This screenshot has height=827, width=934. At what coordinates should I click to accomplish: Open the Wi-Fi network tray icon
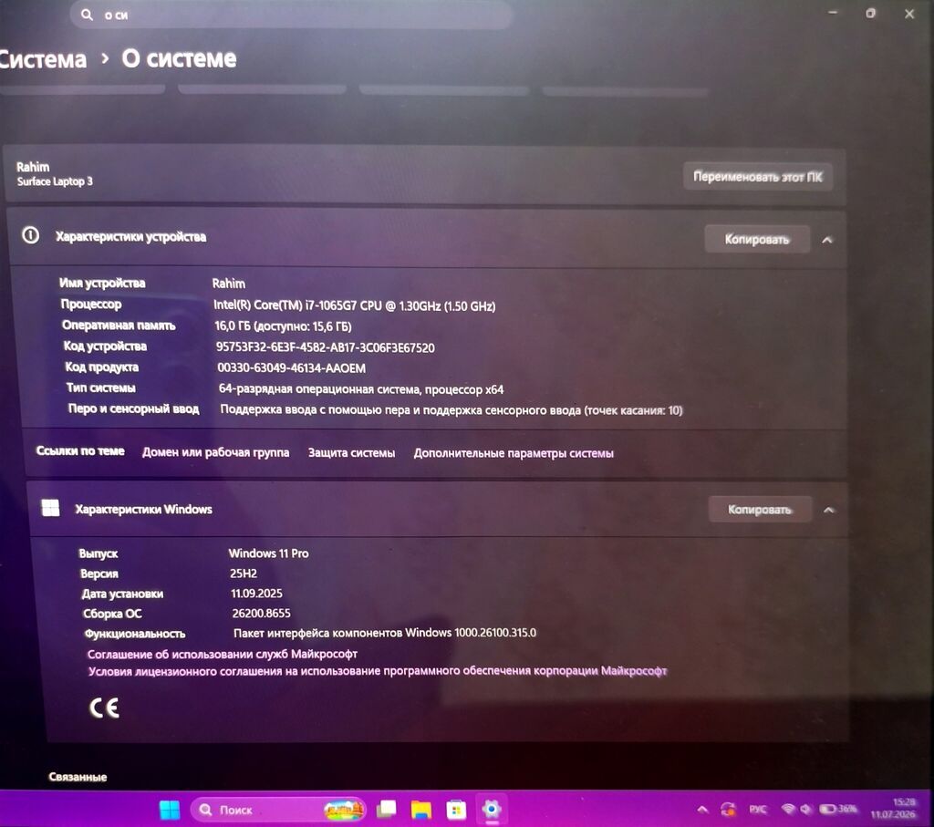(788, 809)
